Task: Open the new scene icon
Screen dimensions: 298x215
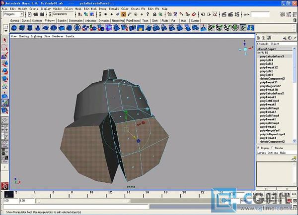Action: 30,14
